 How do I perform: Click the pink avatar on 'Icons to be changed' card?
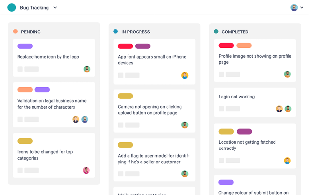[87, 171]
